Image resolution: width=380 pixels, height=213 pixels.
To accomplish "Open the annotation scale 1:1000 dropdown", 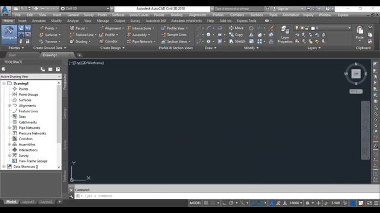I will click(296, 203).
